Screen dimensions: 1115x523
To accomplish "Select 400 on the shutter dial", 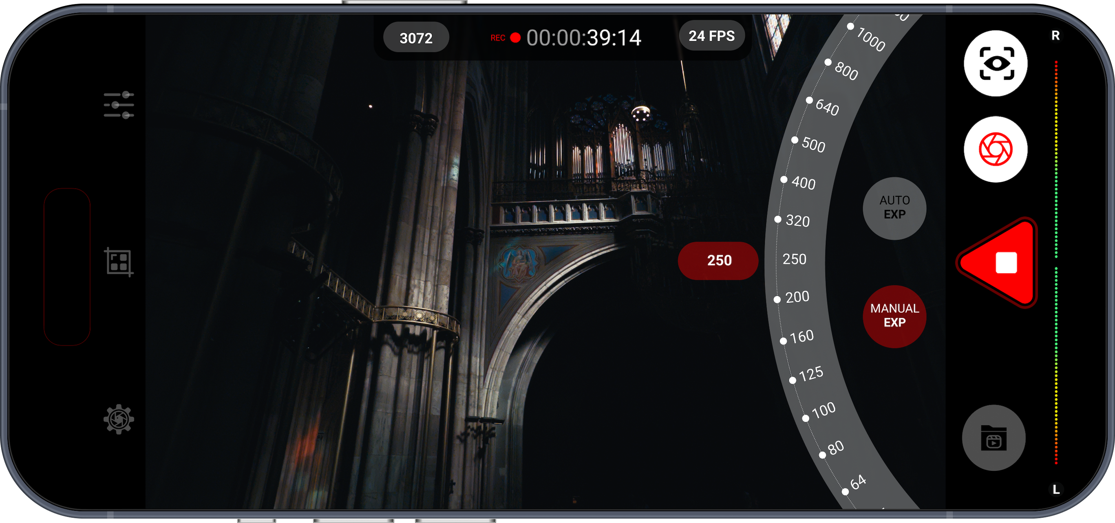I will tap(803, 183).
